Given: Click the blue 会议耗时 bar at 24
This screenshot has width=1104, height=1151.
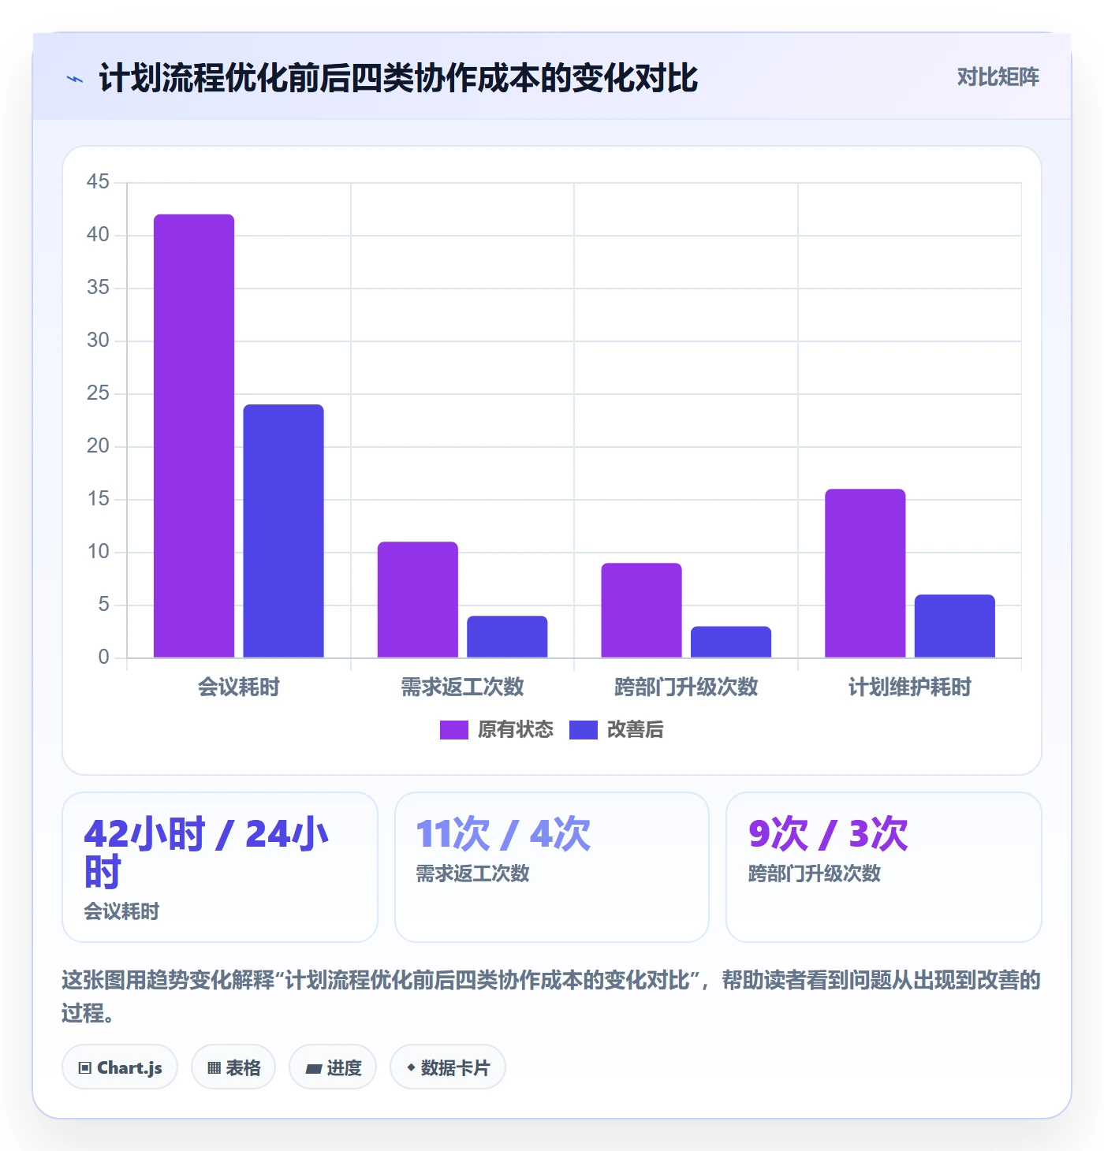Looking at the screenshot, I should click(x=284, y=531).
